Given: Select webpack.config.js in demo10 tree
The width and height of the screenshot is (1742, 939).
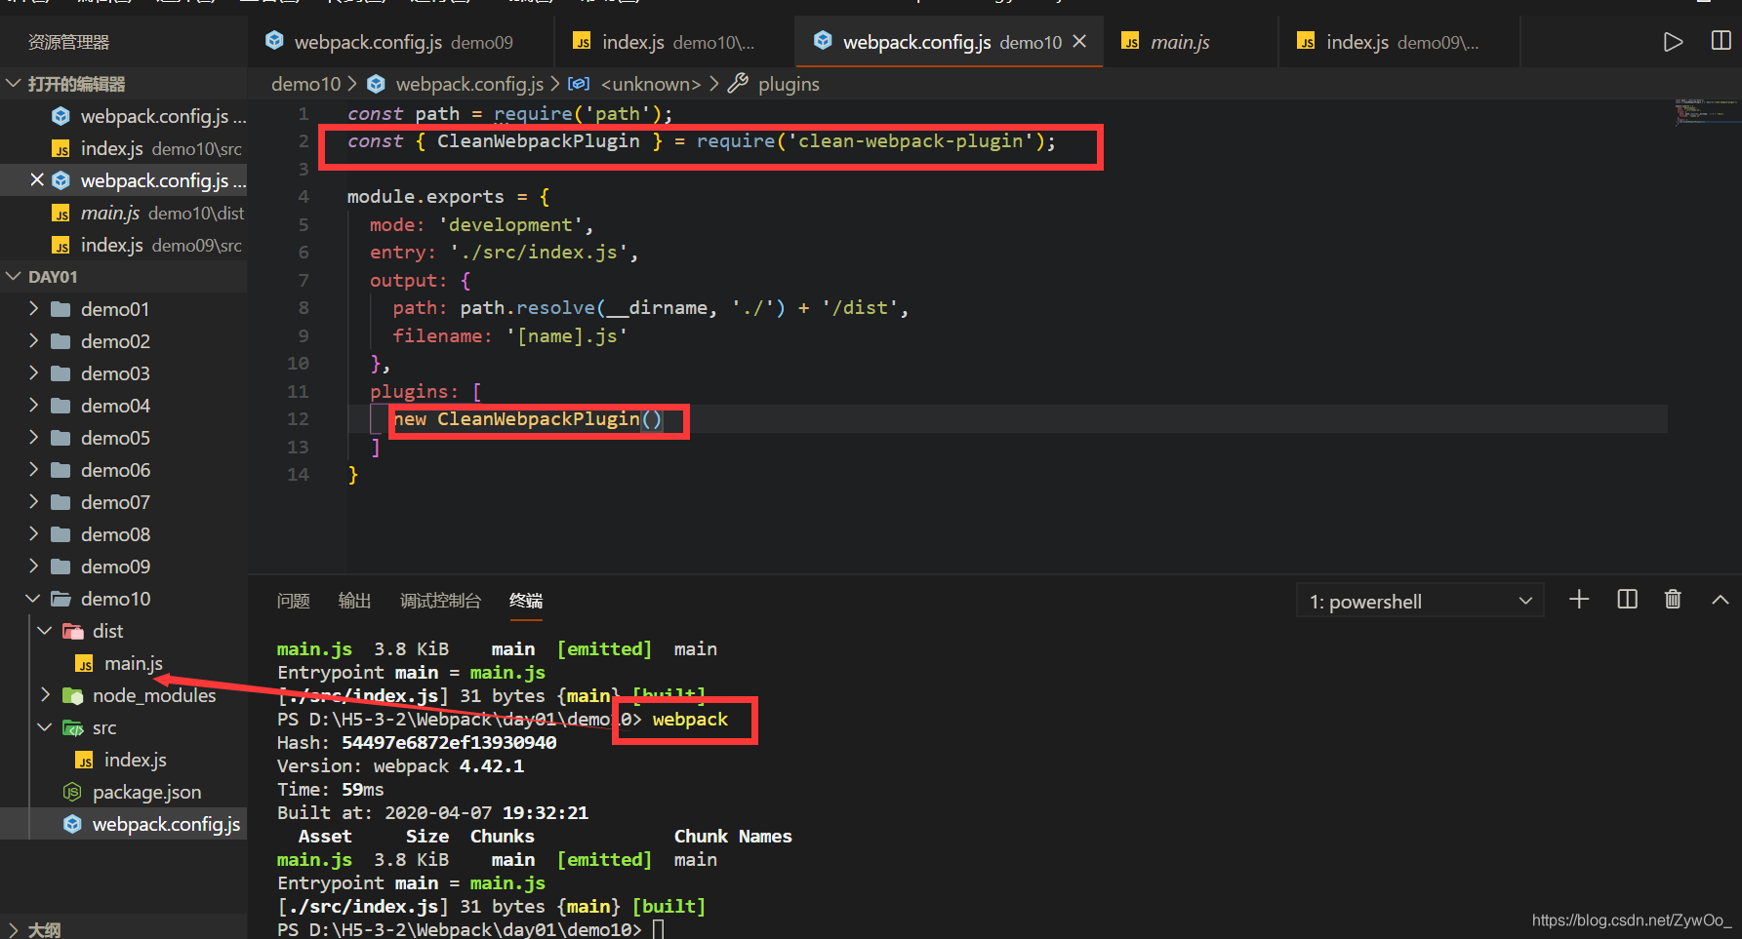Looking at the screenshot, I should (x=123, y=824).
